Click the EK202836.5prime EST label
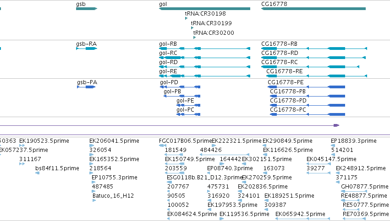The image size is (390, 221). click(263, 187)
